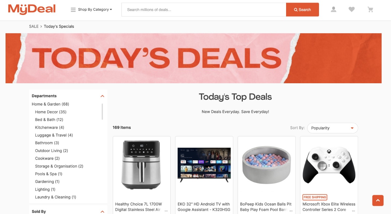Open the shopping cart icon
391x214 pixels.
point(370,9)
